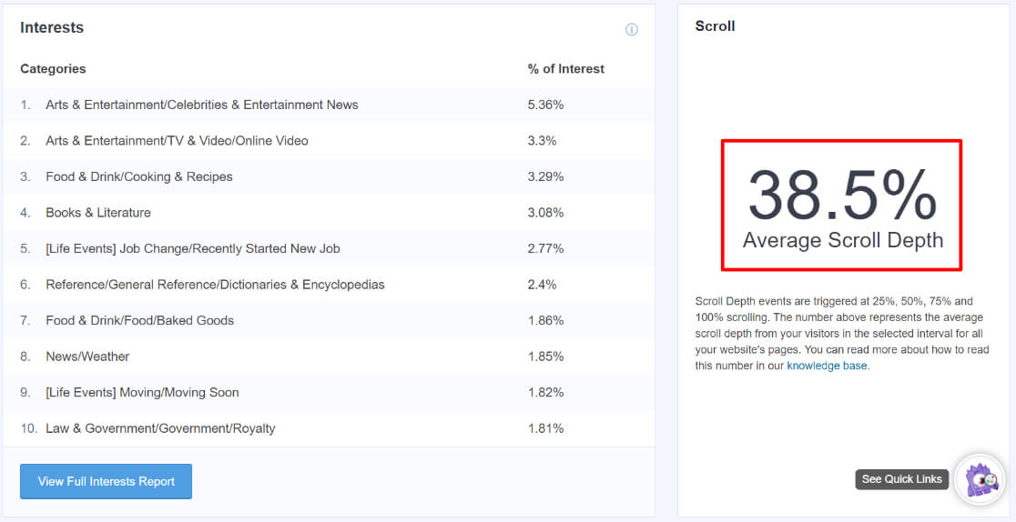Screen dimensions: 1016x522
Task: Open the Interests info tooltip icon
Action: tap(631, 29)
